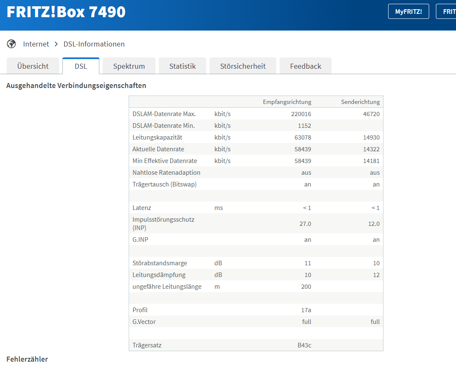The width and height of the screenshot is (456, 365).
Task: Click the Trägersatz value B43c
Action: pos(304,345)
